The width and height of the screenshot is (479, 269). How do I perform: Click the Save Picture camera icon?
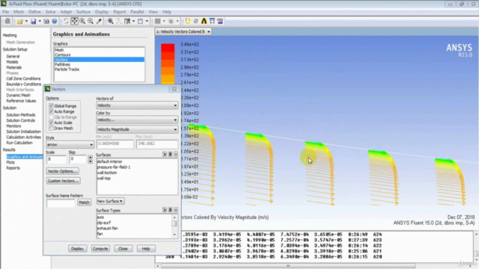point(46,22)
